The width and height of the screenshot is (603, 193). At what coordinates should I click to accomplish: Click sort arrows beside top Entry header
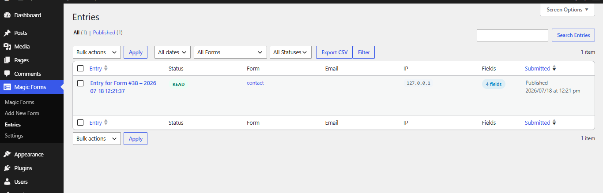[106, 68]
